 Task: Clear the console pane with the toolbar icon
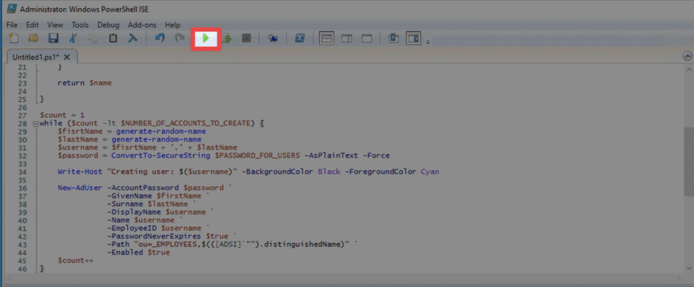click(134, 39)
